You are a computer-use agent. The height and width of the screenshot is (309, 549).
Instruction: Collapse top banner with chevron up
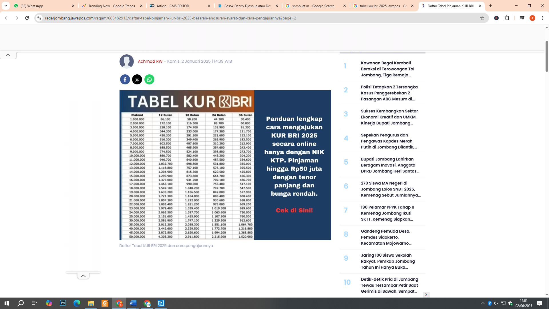click(8, 55)
